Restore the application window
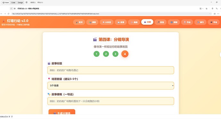 point(217,2)
